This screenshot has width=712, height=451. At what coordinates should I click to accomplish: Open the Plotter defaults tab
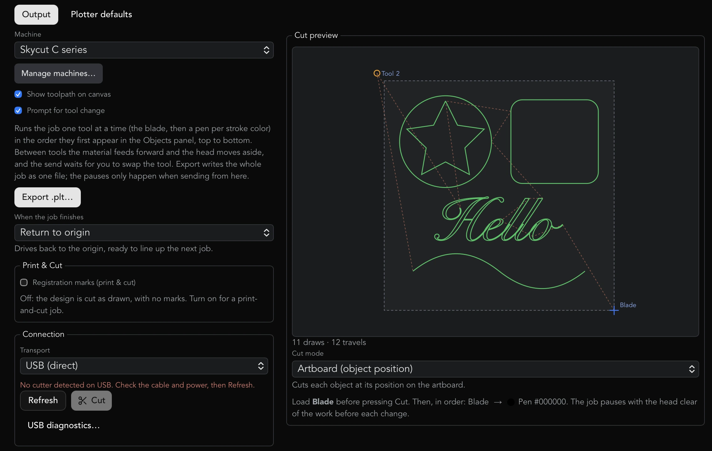(x=101, y=14)
